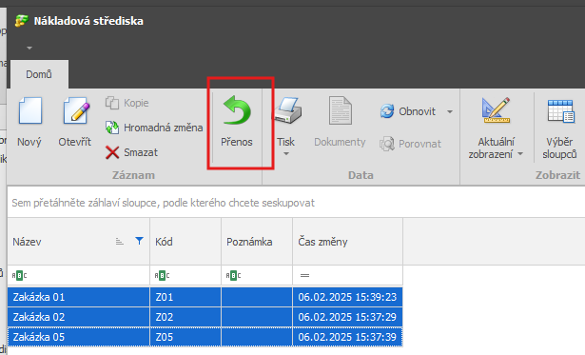Image resolution: width=585 pixels, height=355 pixels.
Task: Click the sort indicator in Název header
Action: [120, 242]
